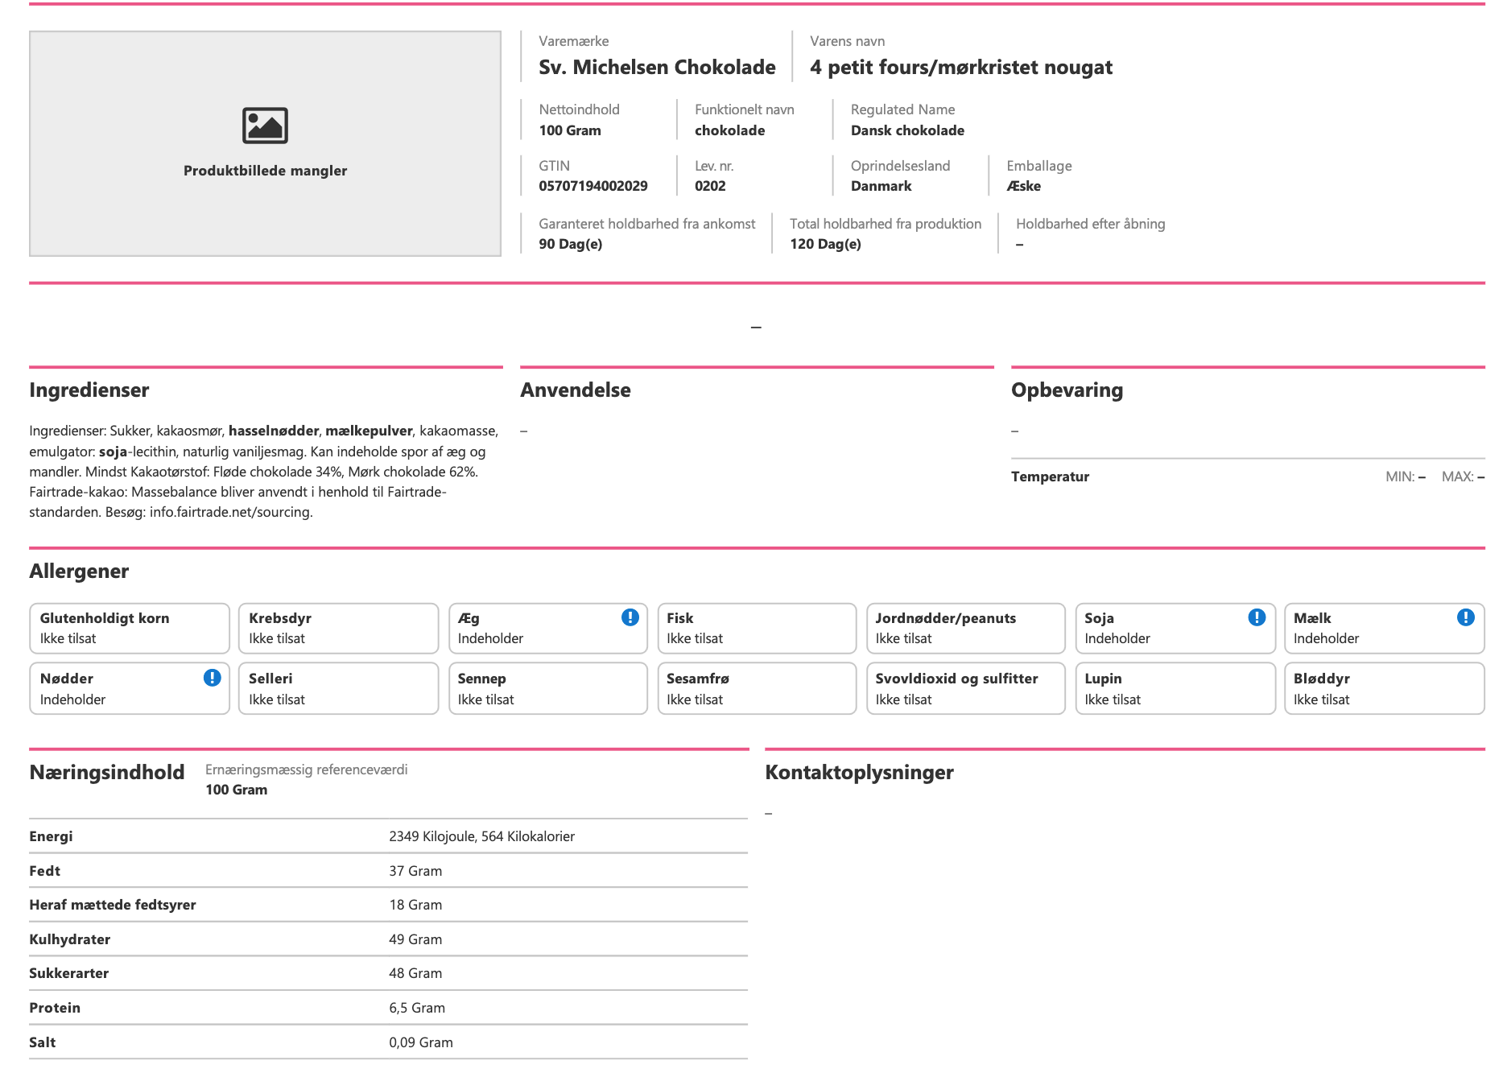The height and width of the screenshot is (1077, 1507).
Task: Select the Svovldioxid og sulfitter card
Action: (x=965, y=688)
